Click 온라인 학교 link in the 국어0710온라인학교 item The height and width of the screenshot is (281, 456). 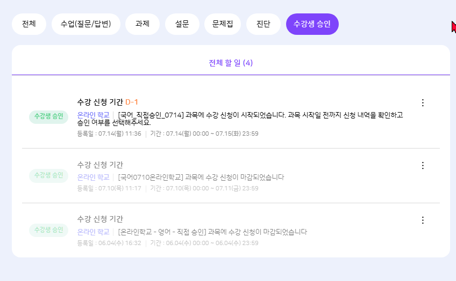point(93,177)
